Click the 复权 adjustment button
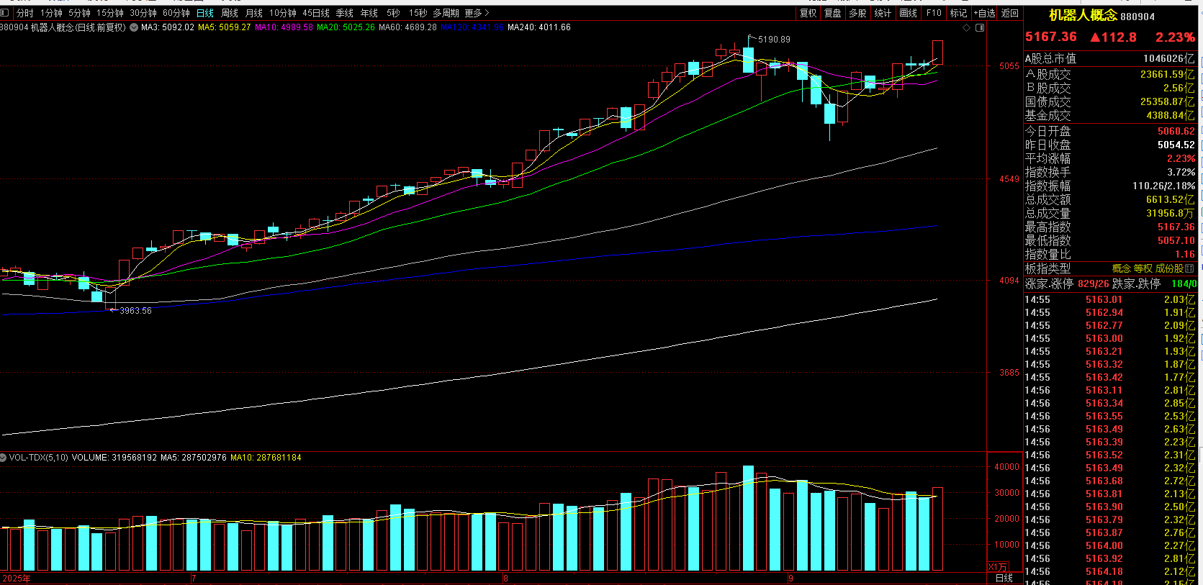 pyautogui.click(x=808, y=13)
